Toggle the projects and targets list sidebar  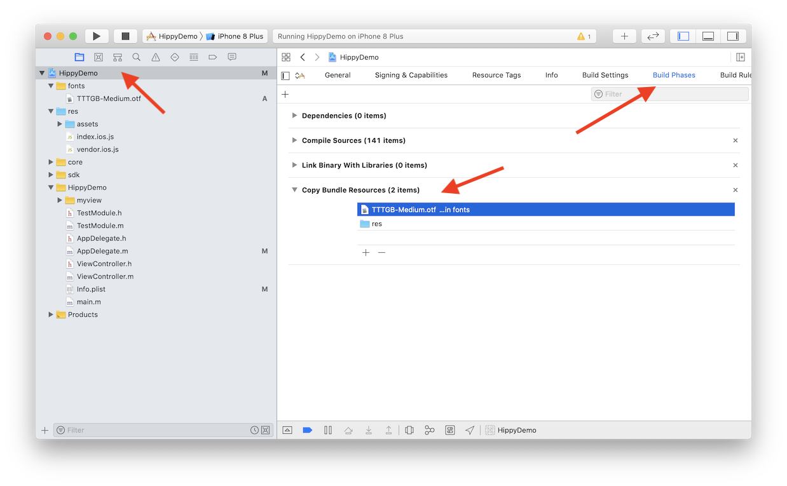click(x=285, y=76)
